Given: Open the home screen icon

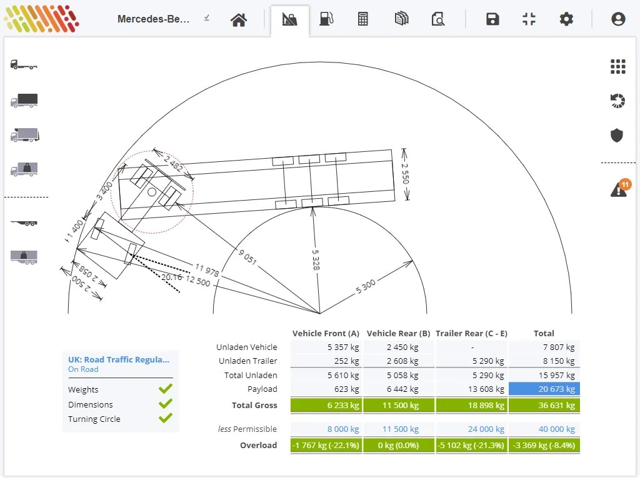Looking at the screenshot, I should tap(238, 19).
